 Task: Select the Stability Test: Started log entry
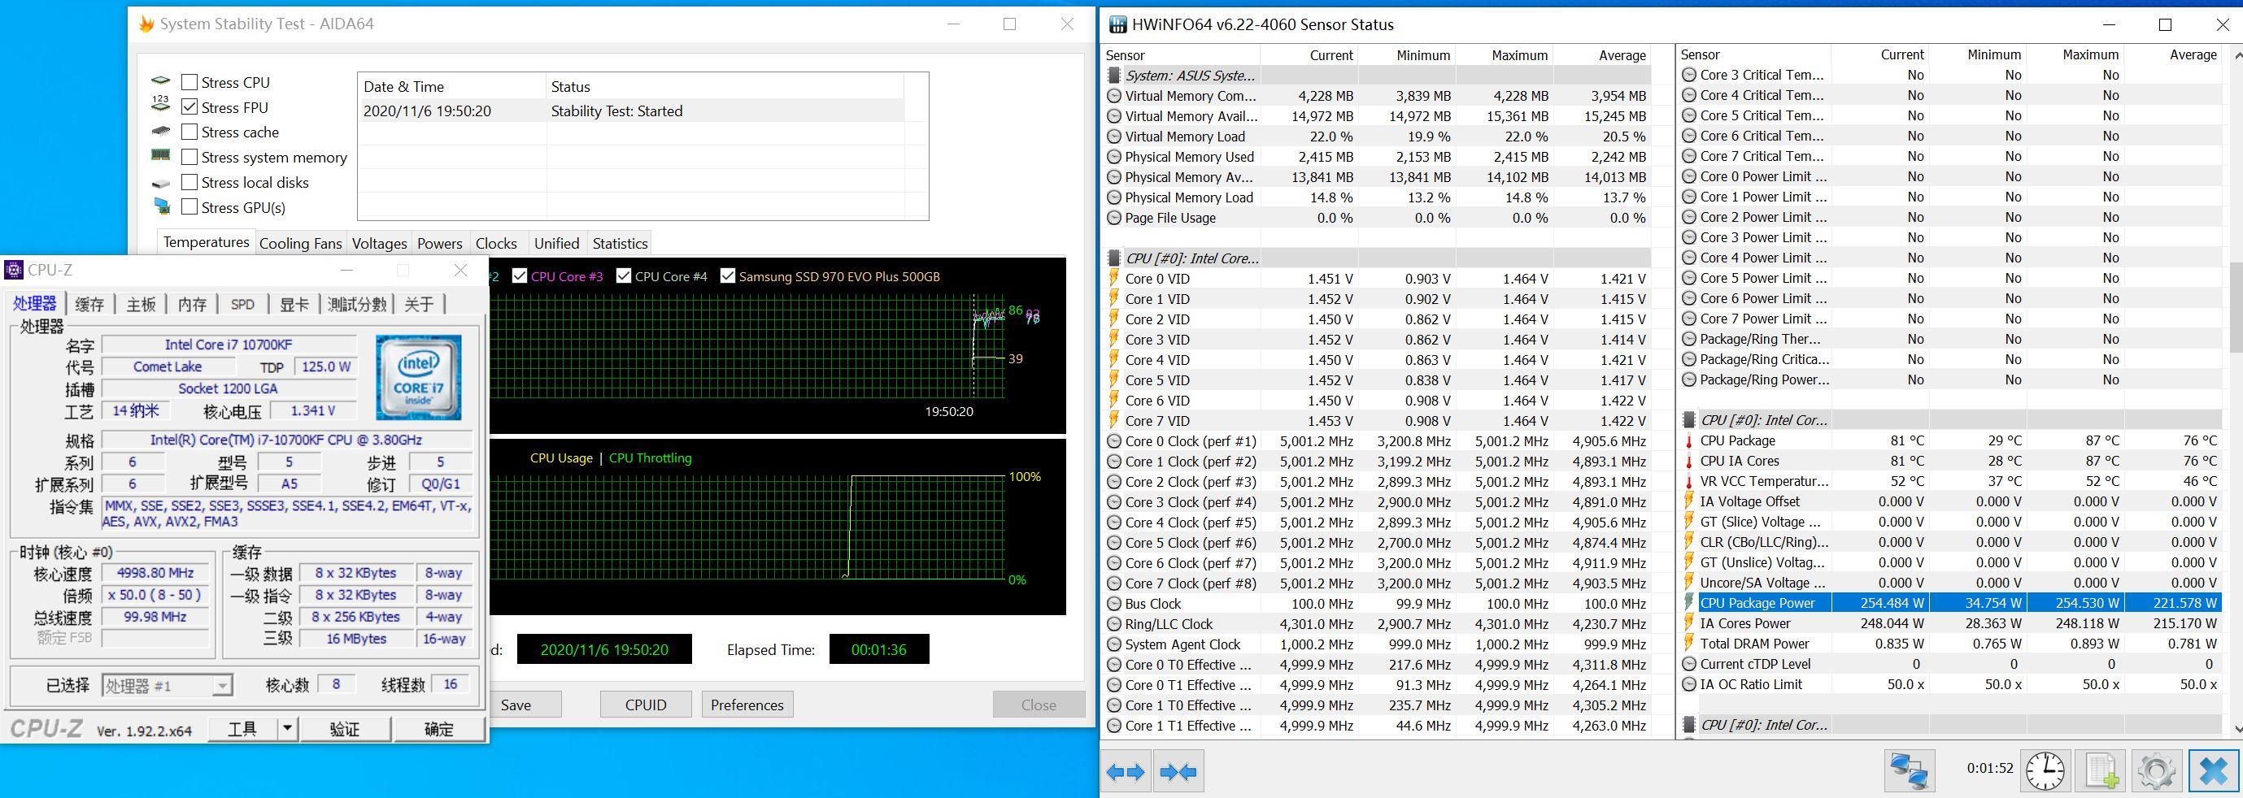pyautogui.click(x=631, y=111)
